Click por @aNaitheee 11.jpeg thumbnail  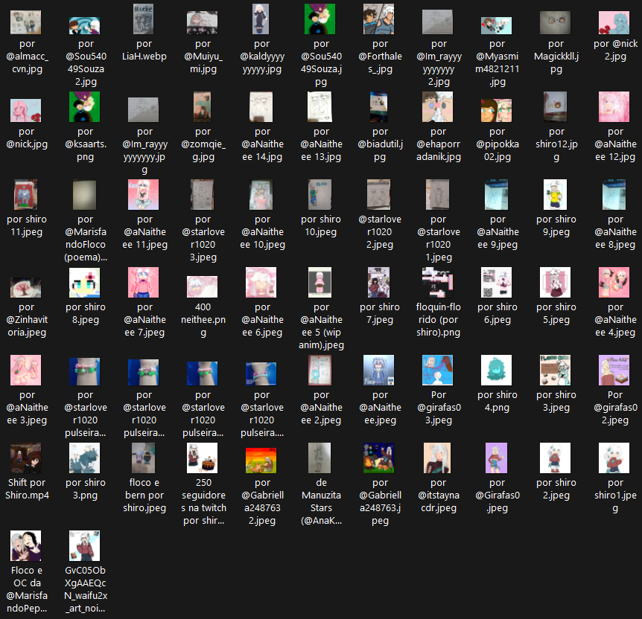tap(143, 195)
